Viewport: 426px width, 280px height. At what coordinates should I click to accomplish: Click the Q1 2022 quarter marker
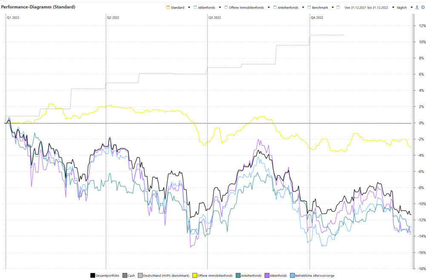click(13, 17)
